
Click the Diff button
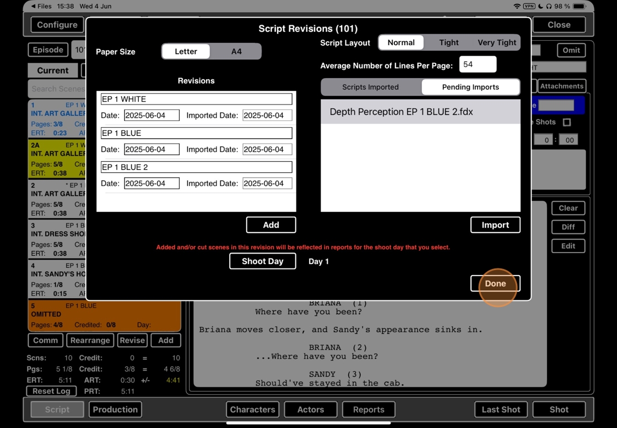tap(568, 227)
